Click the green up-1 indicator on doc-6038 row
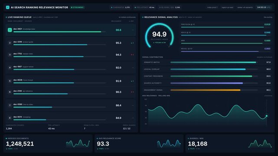This screenshot has width=278, height=156. (132, 81)
